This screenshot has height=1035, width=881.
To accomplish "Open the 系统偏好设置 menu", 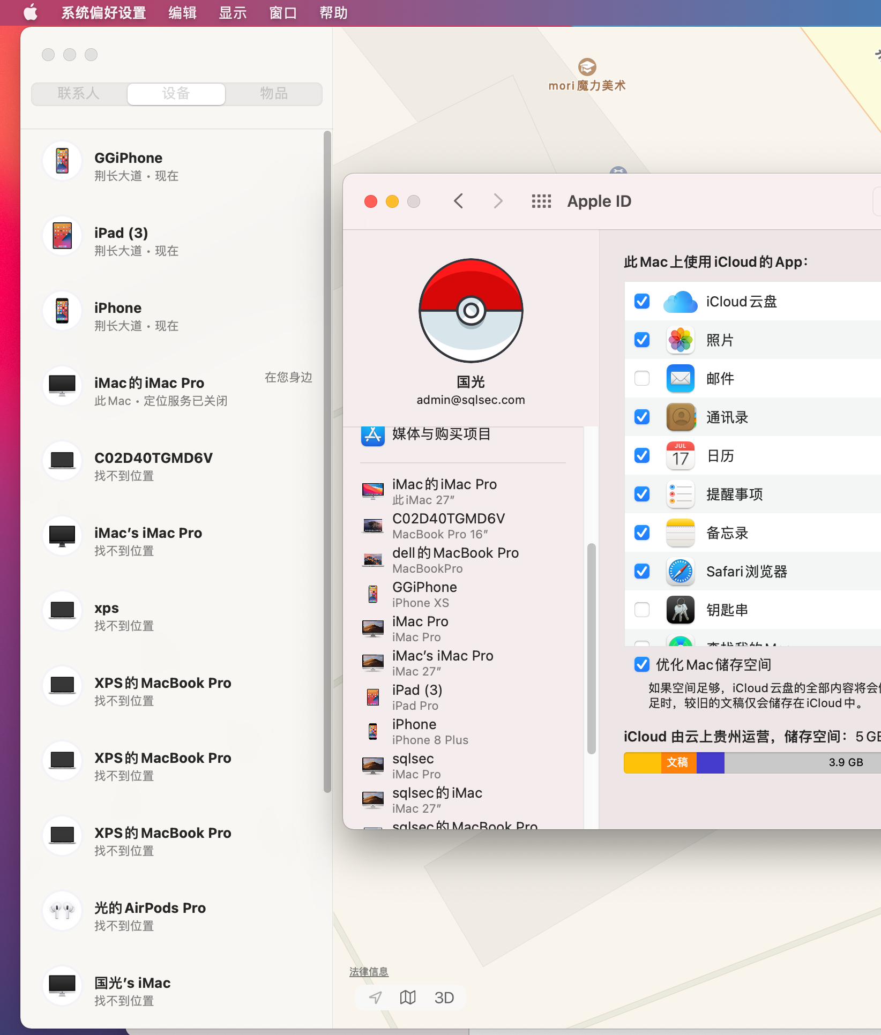I will 103,13.
